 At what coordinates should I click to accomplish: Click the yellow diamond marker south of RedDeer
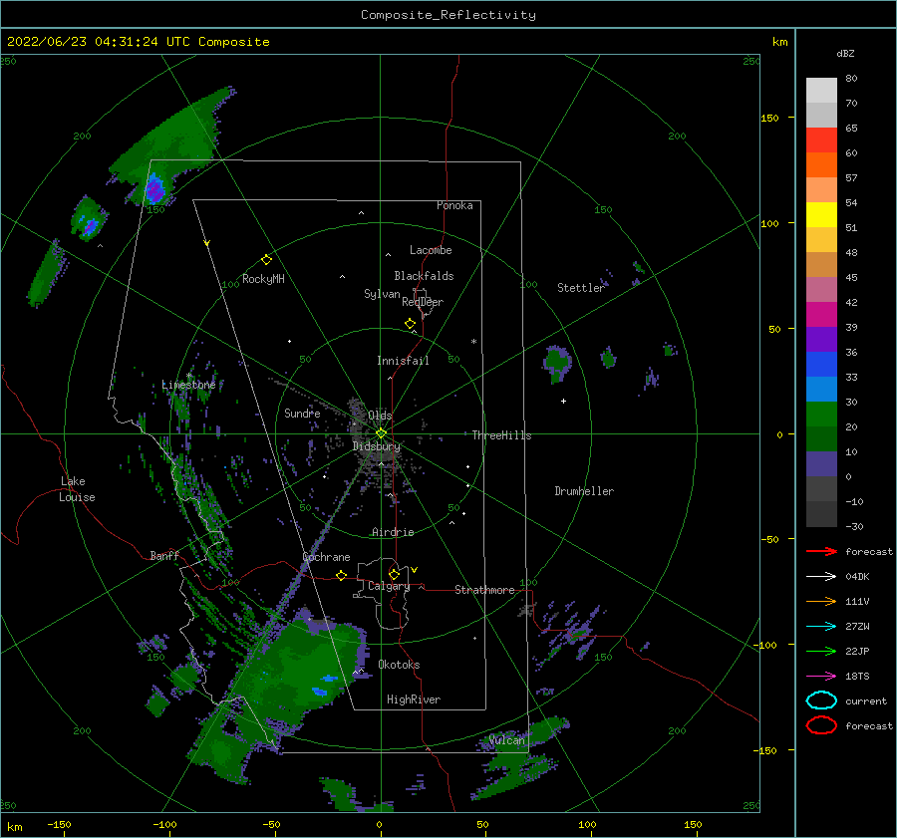[x=410, y=323]
